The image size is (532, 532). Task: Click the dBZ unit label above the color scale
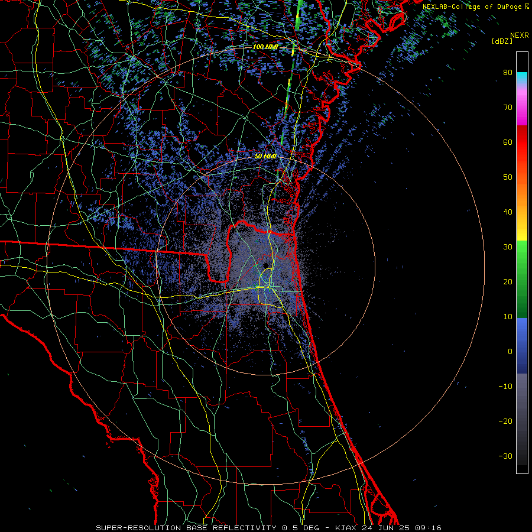tap(502, 41)
